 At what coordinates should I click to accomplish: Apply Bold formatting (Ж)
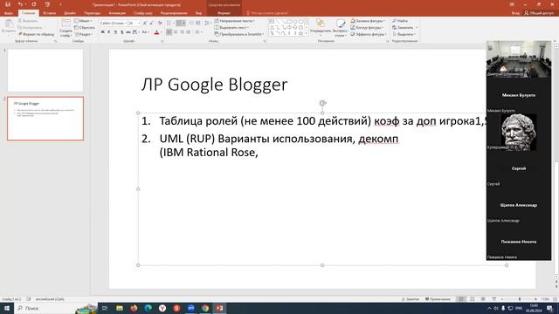pyautogui.click(x=103, y=32)
